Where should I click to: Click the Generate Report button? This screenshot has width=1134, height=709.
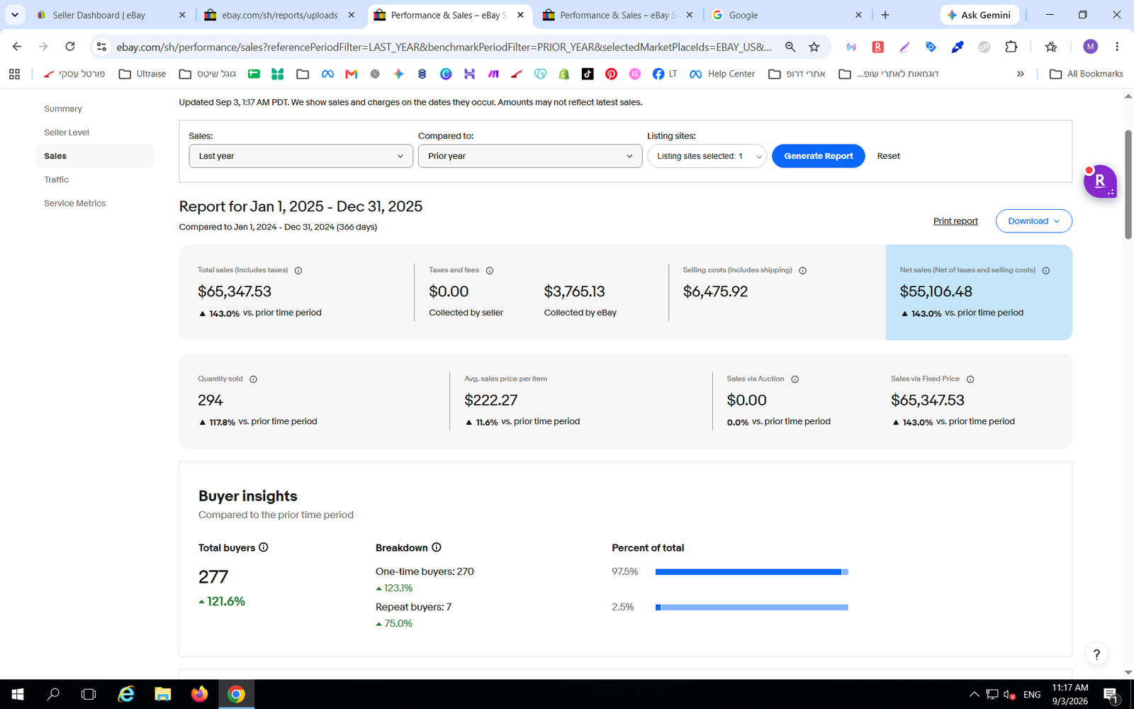[819, 156]
